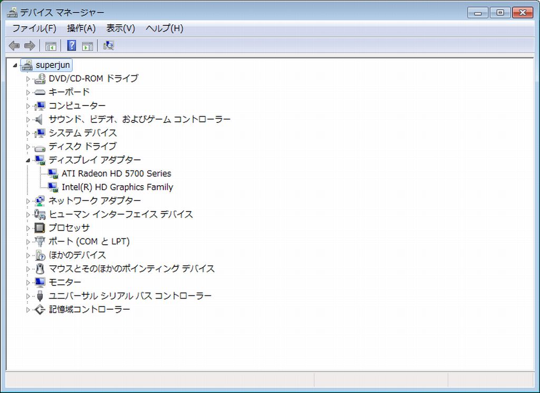Expand the プロセッサ node
This screenshot has height=393, width=540.
(x=28, y=228)
